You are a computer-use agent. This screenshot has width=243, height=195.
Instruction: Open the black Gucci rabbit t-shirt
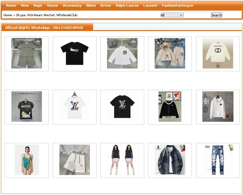click(x=27, y=107)
